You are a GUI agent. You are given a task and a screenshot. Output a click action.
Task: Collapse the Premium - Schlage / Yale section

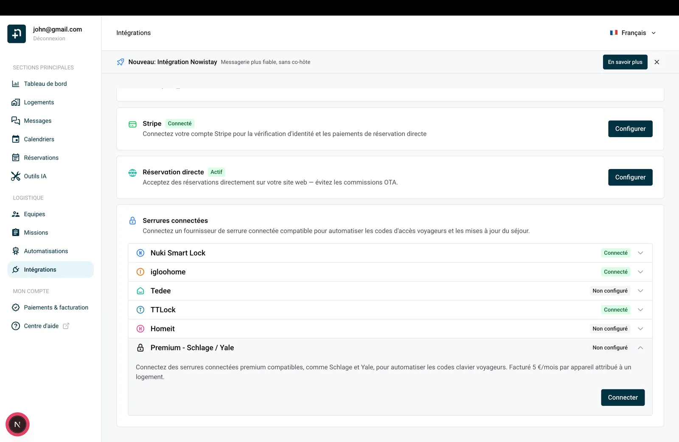(640, 348)
